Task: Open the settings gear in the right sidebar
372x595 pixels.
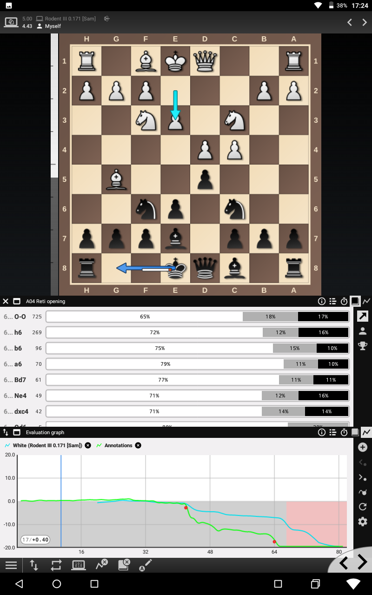Action: coord(362,522)
